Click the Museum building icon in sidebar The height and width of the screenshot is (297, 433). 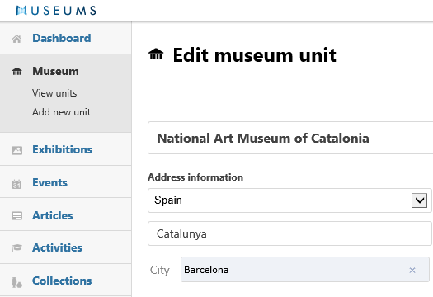16,72
